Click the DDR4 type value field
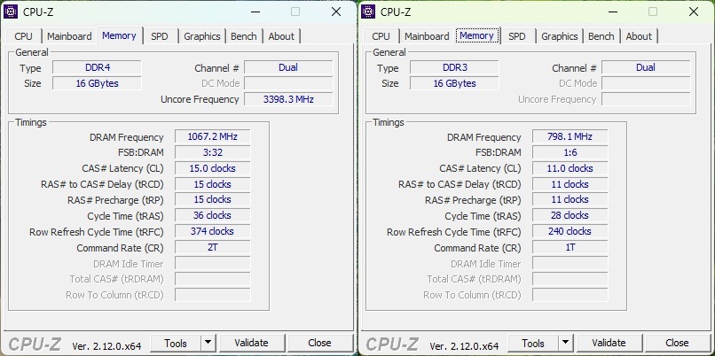 pos(97,68)
